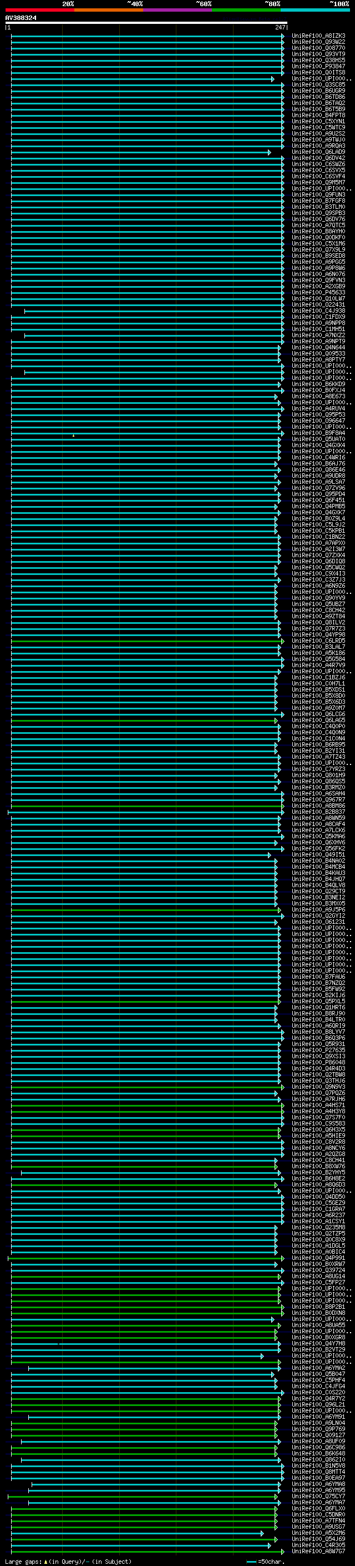Viewport: 355px width, 1566px height.
Task: Click the Large gaps legend text
Action: tap(68, 1561)
